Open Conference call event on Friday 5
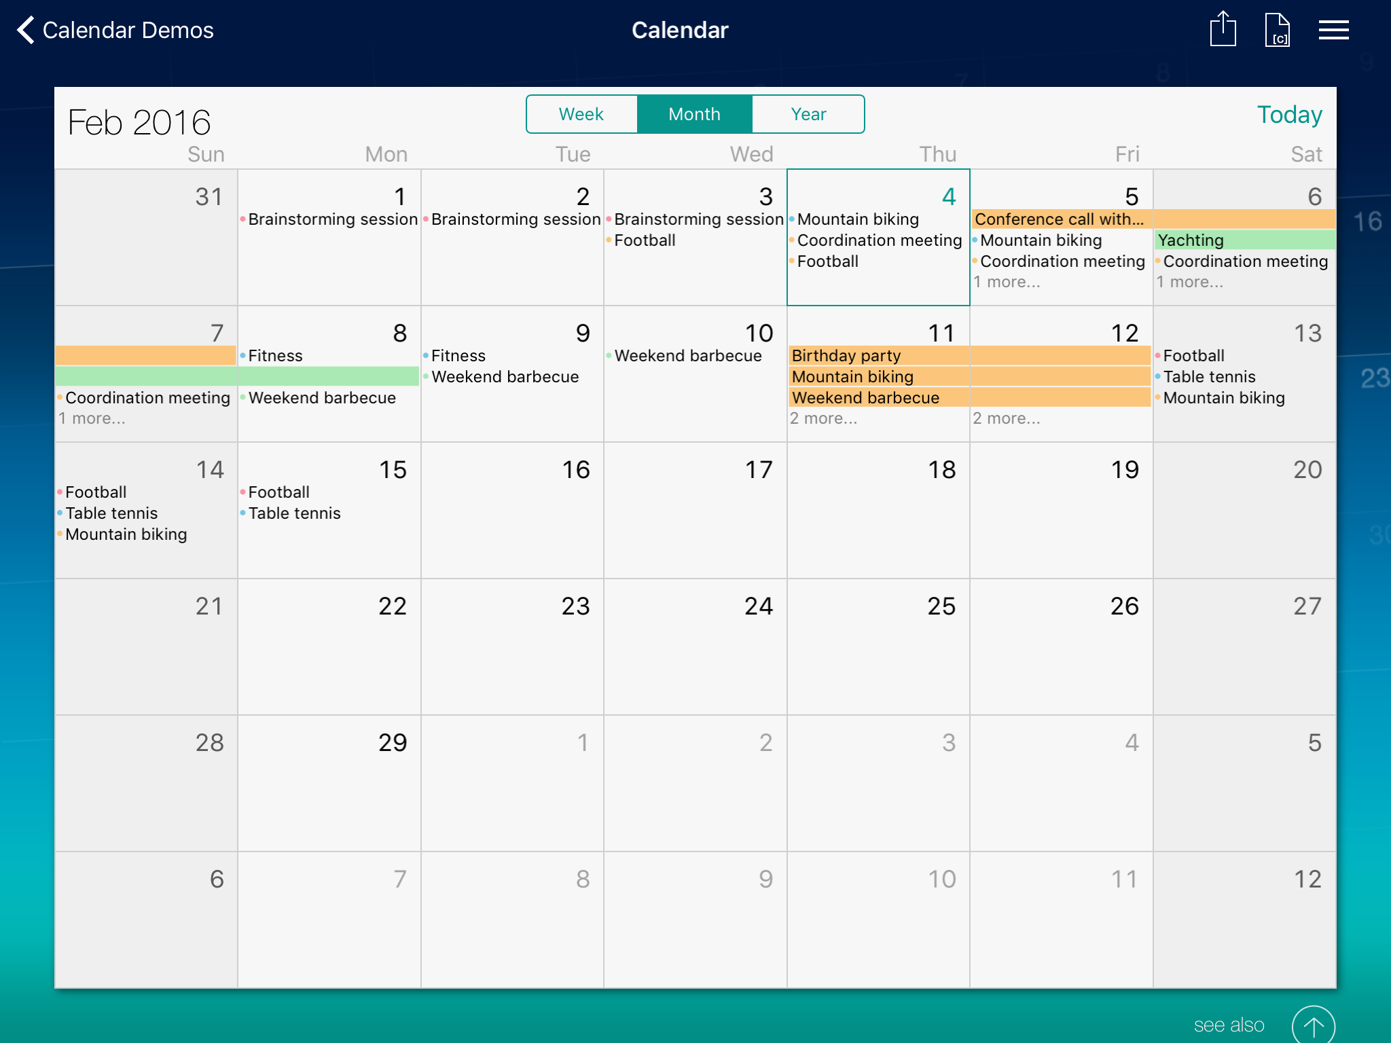This screenshot has height=1043, width=1391. (x=1060, y=219)
